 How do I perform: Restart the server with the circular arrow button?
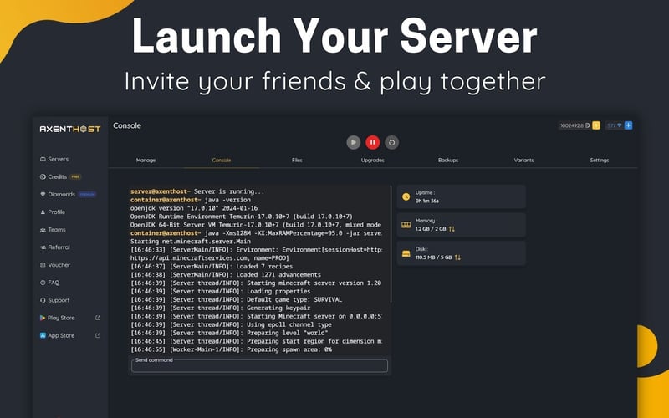point(391,142)
